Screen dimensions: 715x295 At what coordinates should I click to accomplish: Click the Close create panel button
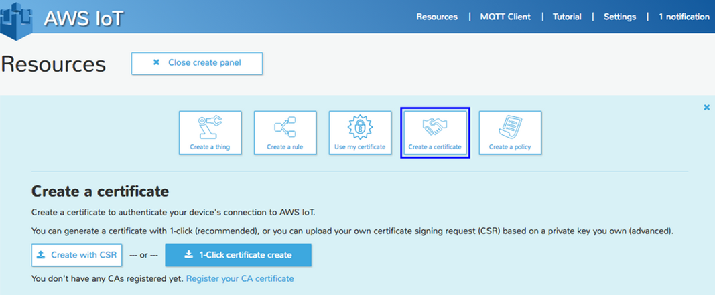pos(197,63)
